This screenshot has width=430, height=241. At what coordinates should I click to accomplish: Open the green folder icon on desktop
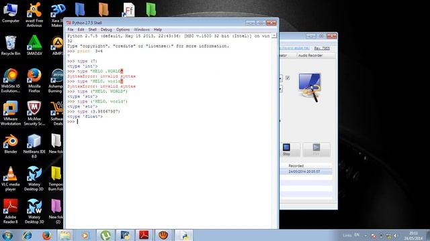151,10
